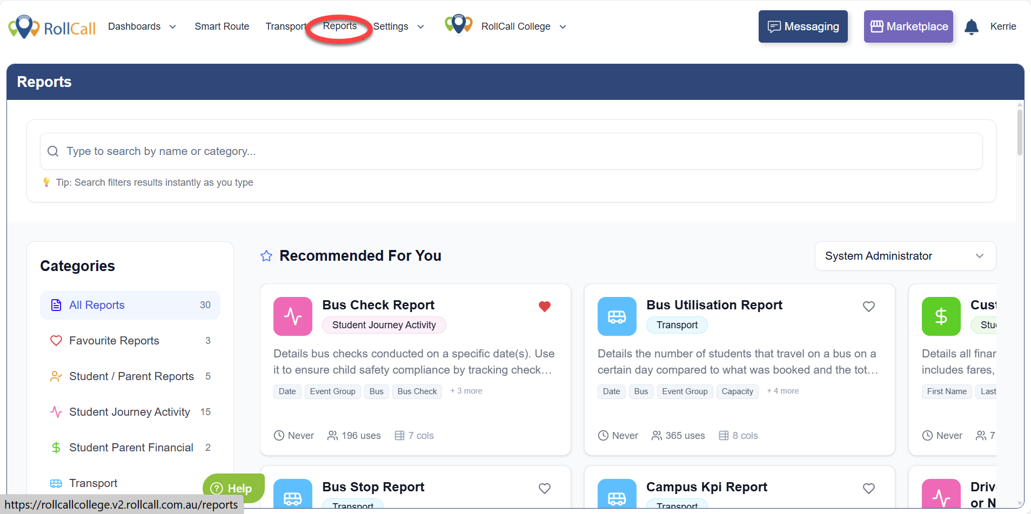
Task: Select Student Parent Financial category
Action: coord(130,448)
